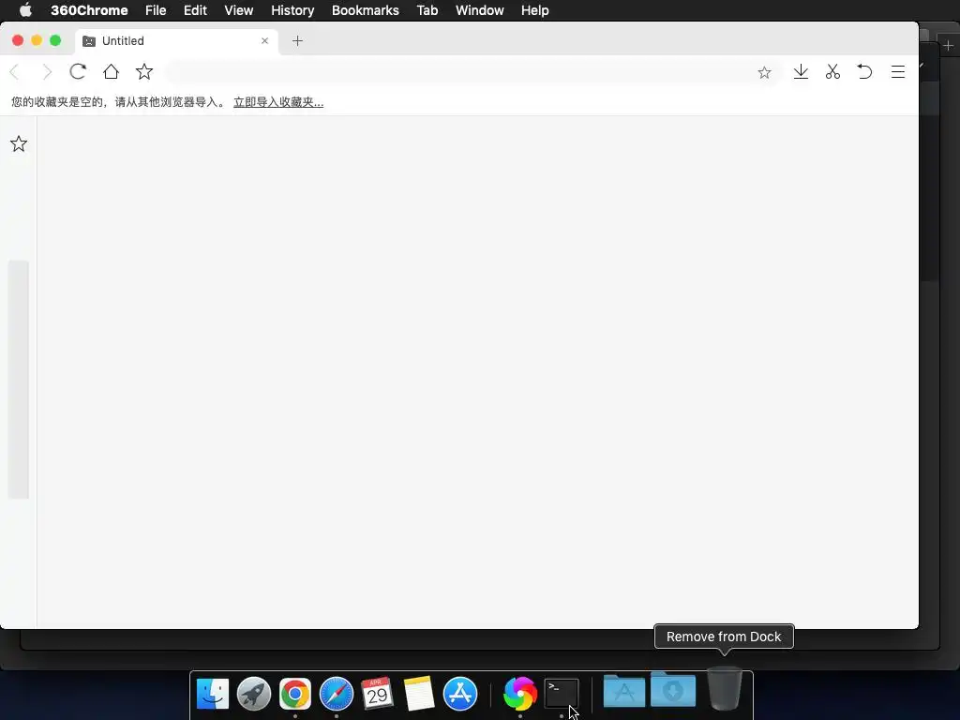Screen dimensions: 960x720
Task: Click the sidebar favorites star
Action: (x=19, y=143)
